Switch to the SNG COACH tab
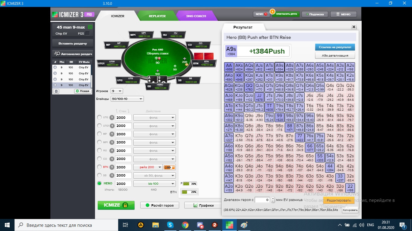The height and width of the screenshot is (231, 412). tap(196, 16)
